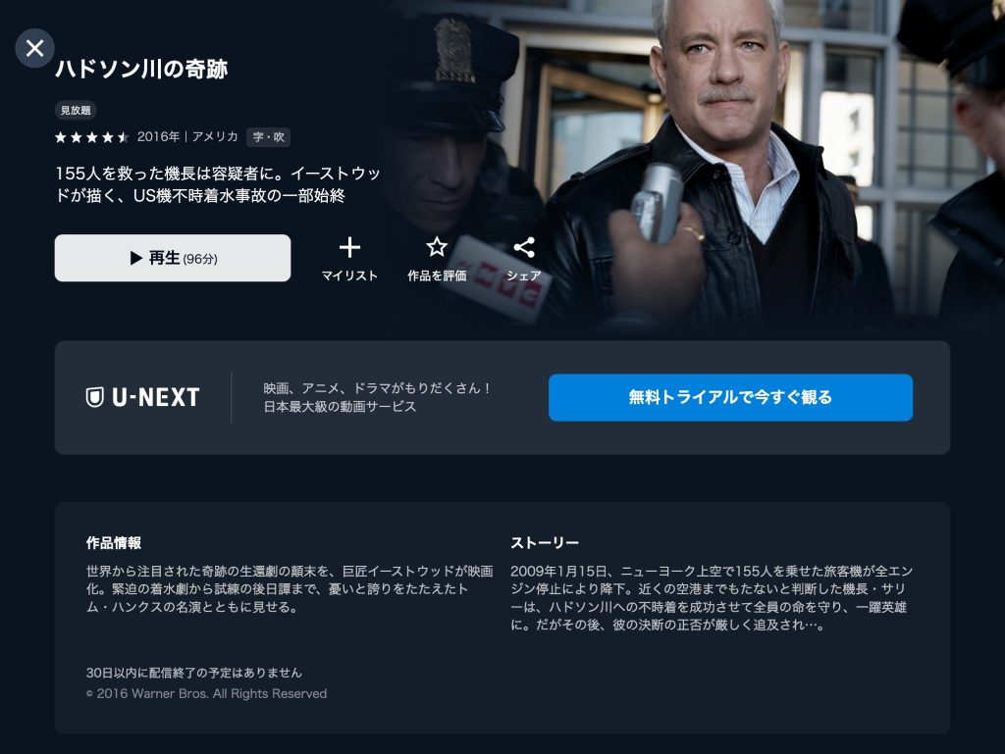This screenshot has height=754, width=1005.
Task: Click the 30日以内に配信終了 notice text
Action: [193, 673]
